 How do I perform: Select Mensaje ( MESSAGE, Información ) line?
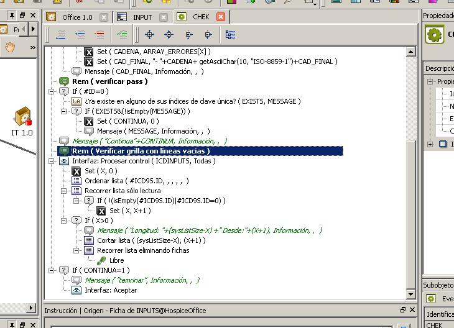(x=153, y=131)
